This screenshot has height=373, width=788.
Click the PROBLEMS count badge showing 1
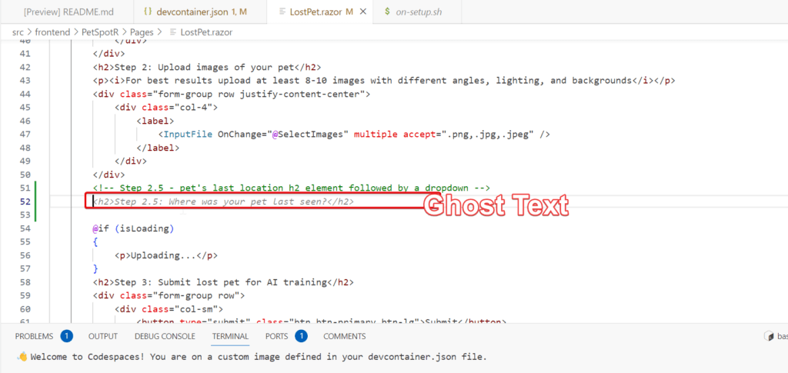(x=66, y=336)
